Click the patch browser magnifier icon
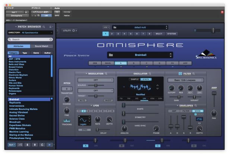The width and height of the screenshot is (229, 155). pyautogui.click(x=44, y=27)
